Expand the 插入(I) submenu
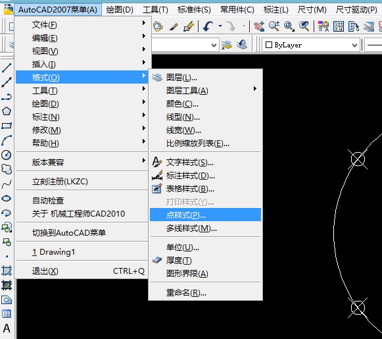Viewport: 382px width, 339px height. coord(82,64)
